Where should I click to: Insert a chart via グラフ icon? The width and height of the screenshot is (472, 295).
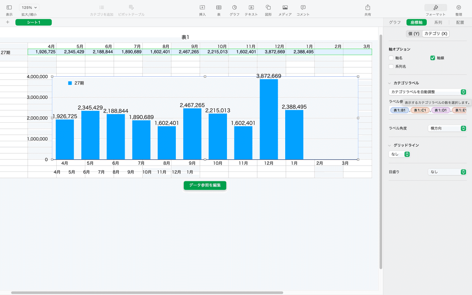click(234, 7)
